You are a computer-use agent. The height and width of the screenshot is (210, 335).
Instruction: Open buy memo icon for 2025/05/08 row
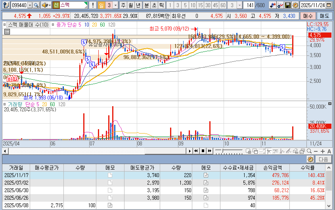pos(110,205)
